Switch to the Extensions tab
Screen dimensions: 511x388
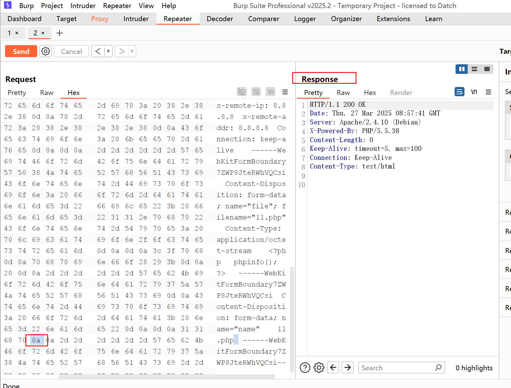pos(393,19)
